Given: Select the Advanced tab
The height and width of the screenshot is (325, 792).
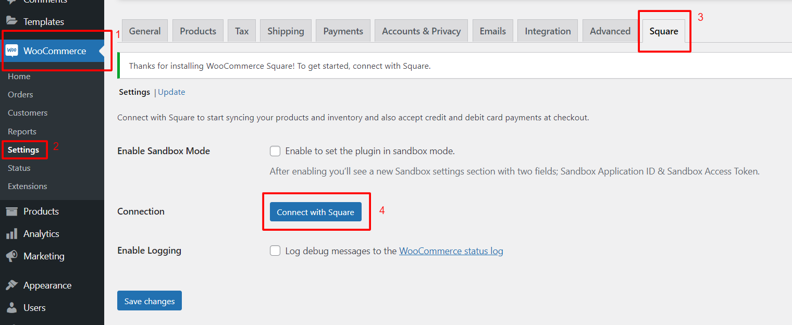Looking at the screenshot, I should (x=610, y=31).
